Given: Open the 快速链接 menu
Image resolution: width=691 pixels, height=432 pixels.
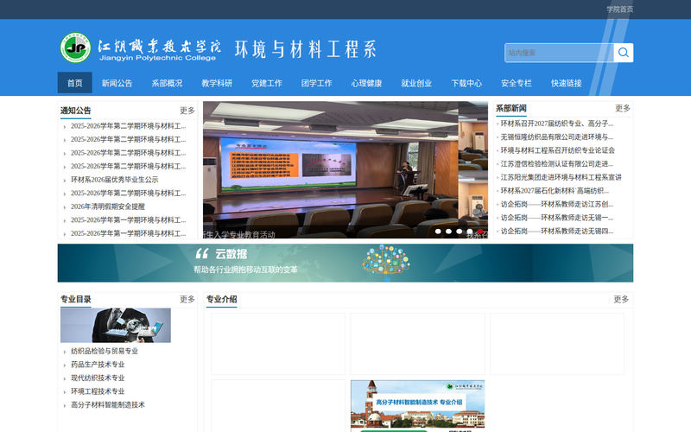Looking at the screenshot, I should (x=567, y=83).
